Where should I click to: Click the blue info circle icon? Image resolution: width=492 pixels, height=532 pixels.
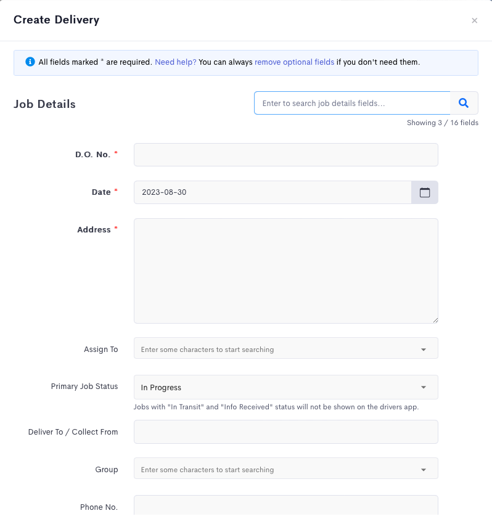point(30,62)
